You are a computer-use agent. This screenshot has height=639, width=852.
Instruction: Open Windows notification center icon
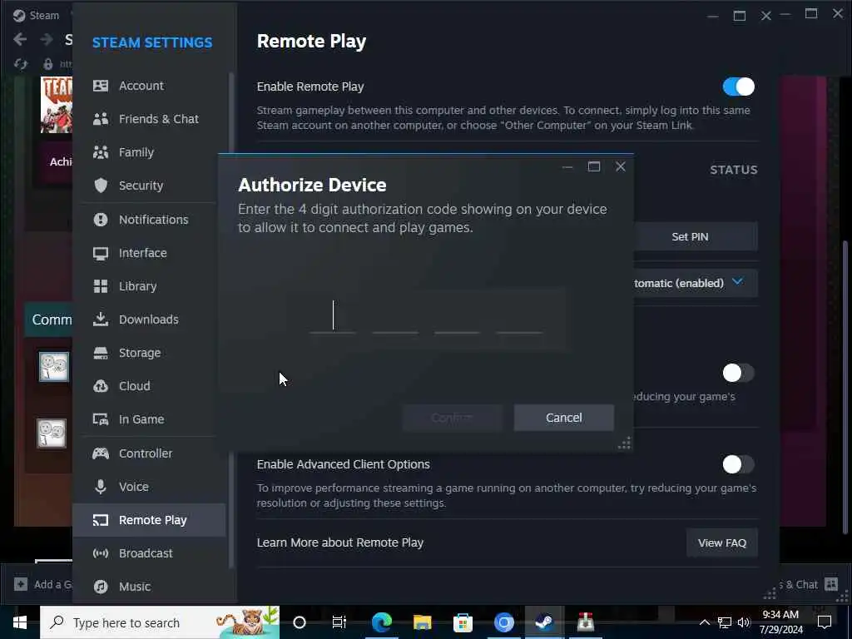[x=825, y=622]
